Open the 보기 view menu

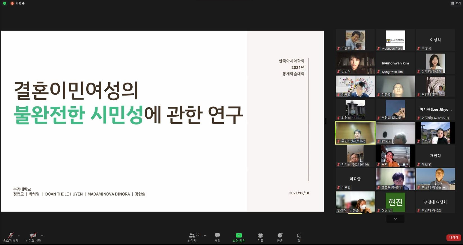[456, 3]
